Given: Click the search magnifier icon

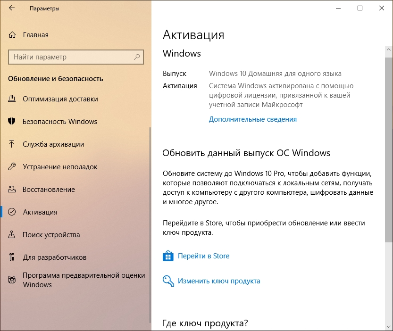Looking at the screenshot, I should [137, 57].
